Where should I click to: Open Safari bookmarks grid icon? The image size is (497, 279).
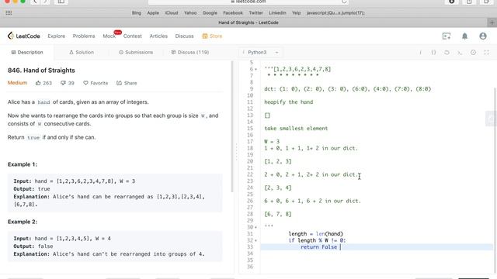pos(9,13)
